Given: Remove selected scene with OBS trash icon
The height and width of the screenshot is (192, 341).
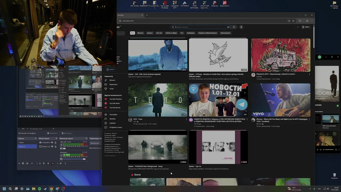Looking at the screenshot, I should coord(23,163).
